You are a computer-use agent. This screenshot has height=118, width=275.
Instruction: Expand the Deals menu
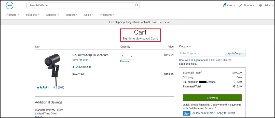(x=89, y=15)
